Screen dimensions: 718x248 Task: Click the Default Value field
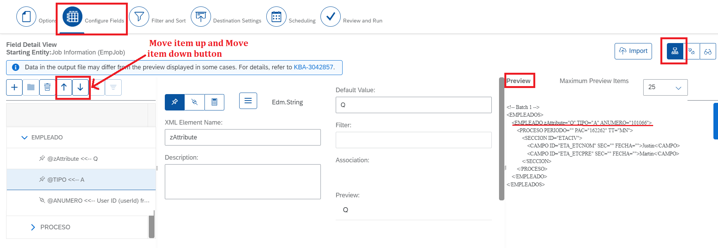[414, 105]
